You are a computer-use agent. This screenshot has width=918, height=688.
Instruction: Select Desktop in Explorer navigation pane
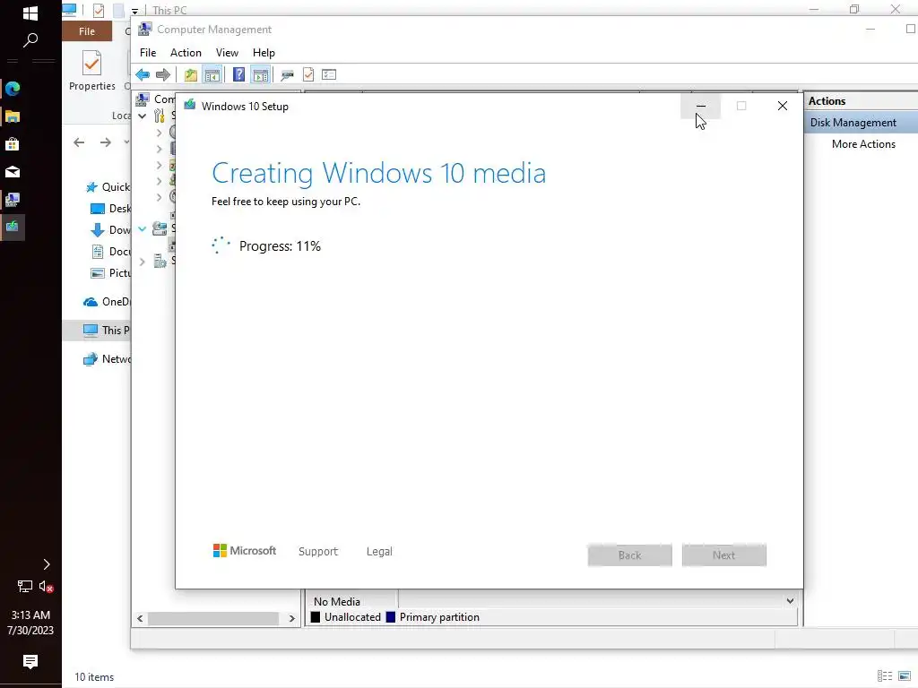(x=110, y=208)
